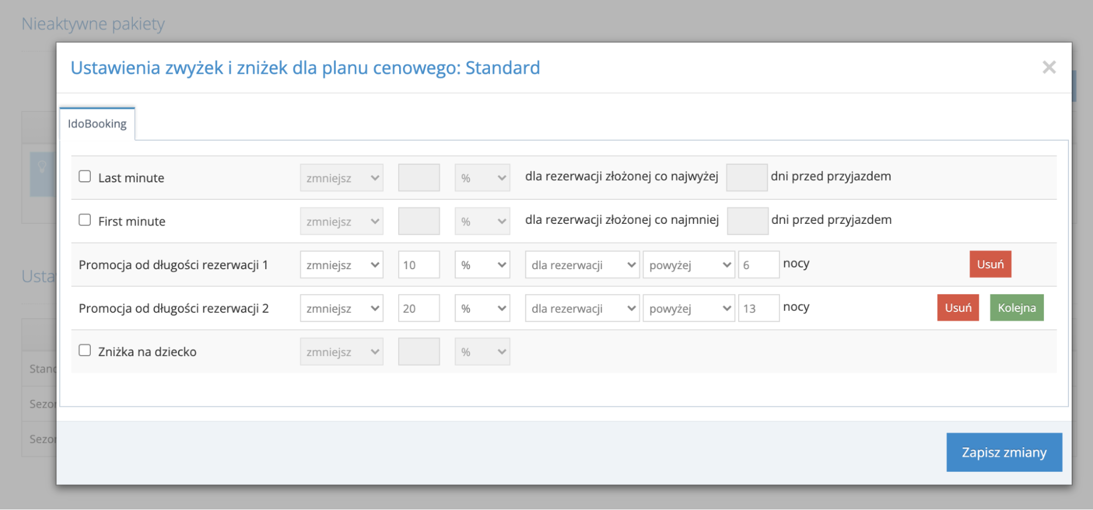Select the nights field showing 13

pyautogui.click(x=758, y=309)
